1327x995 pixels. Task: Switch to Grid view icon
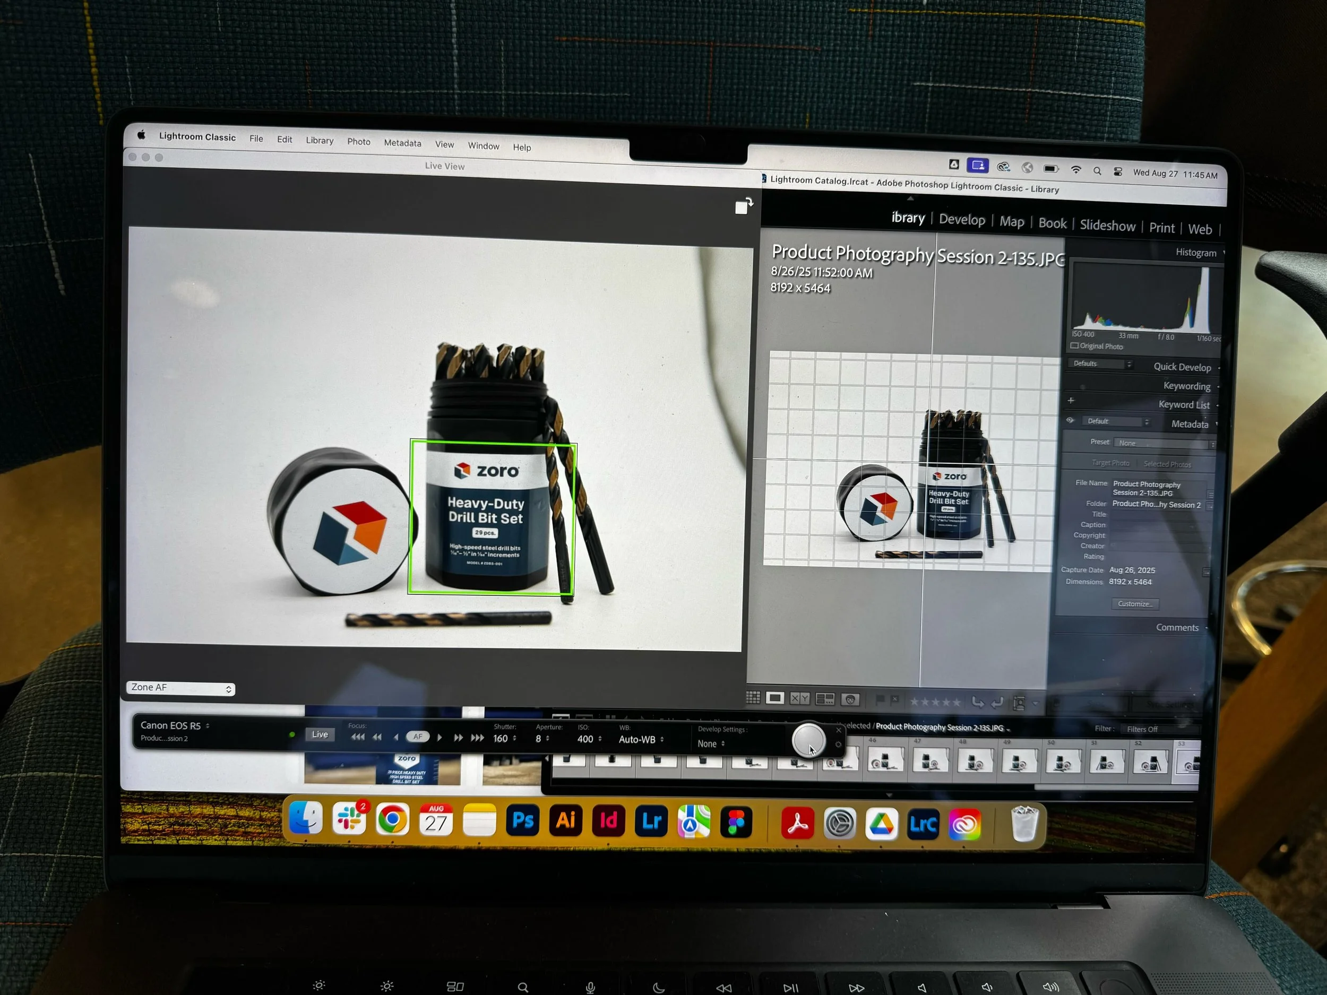pos(753,697)
